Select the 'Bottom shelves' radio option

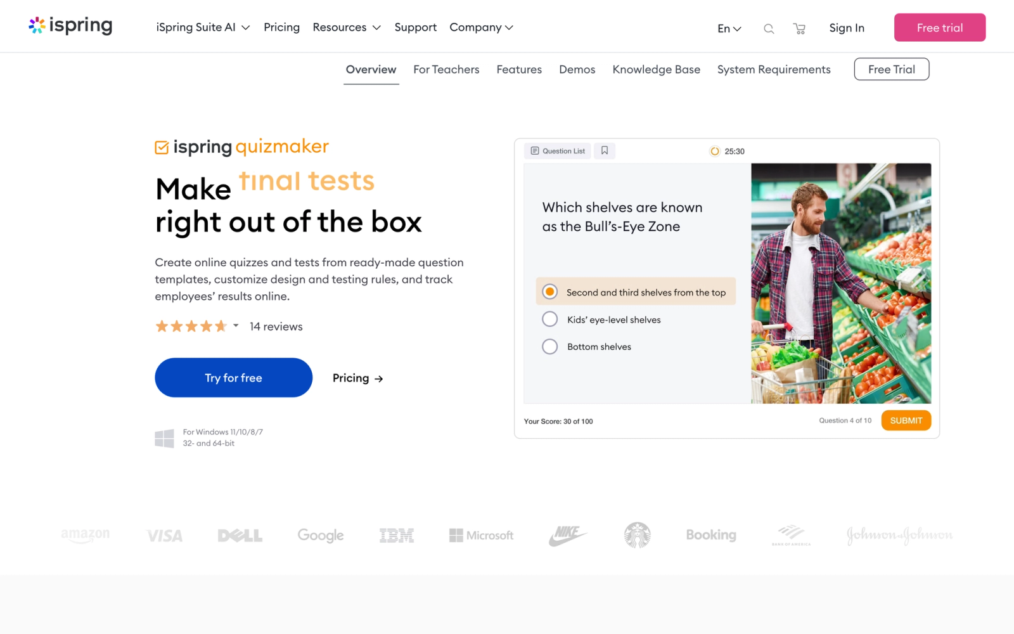point(587,347)
